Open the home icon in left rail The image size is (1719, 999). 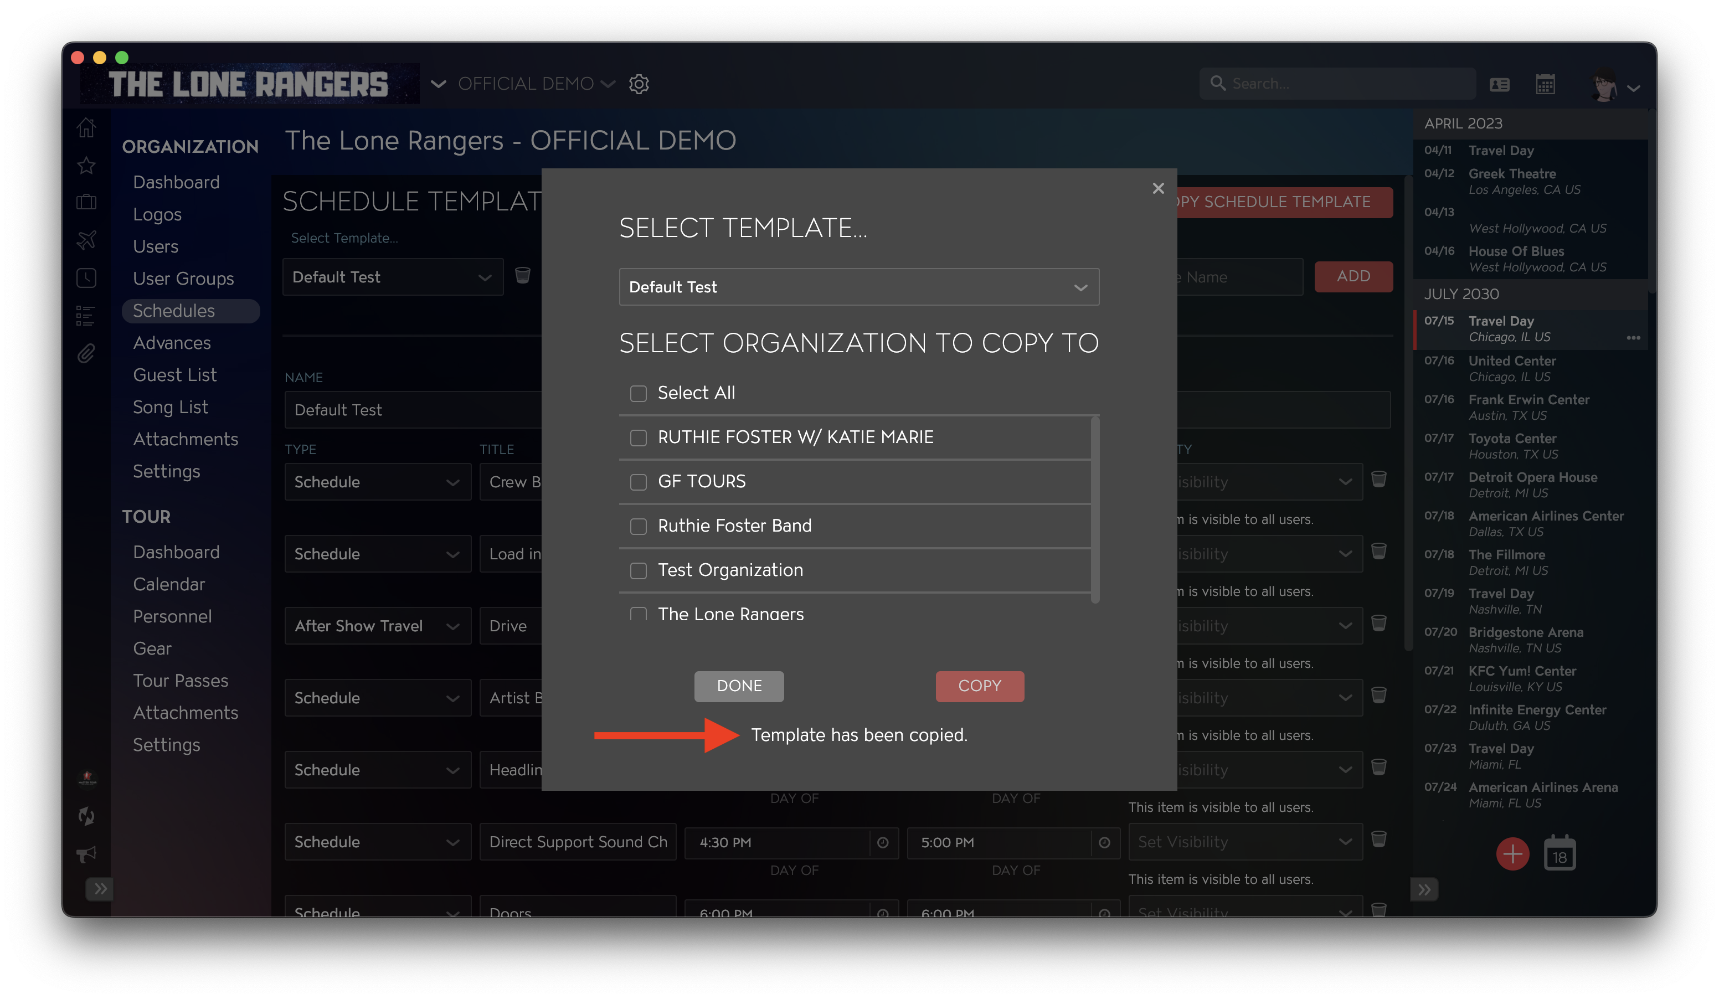pos(86,127)
